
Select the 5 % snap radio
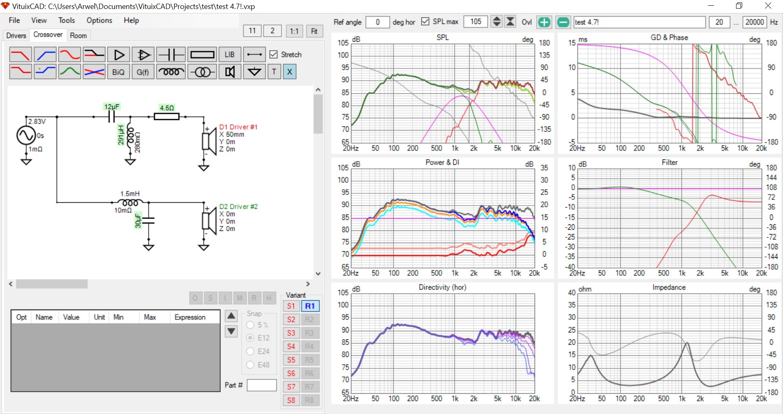coord(250,325)
